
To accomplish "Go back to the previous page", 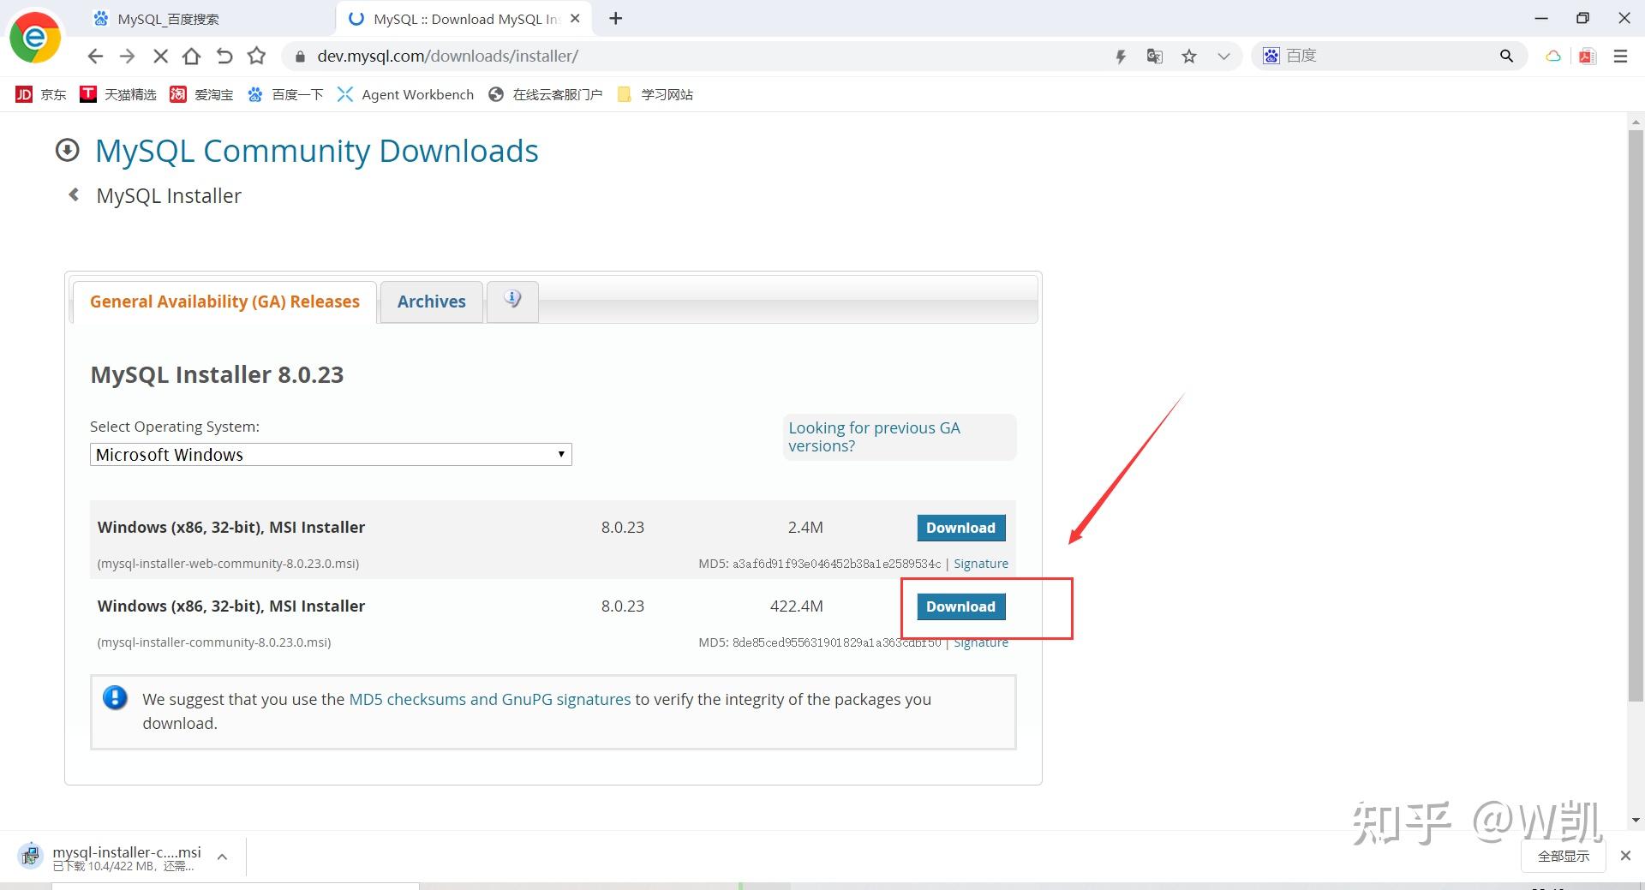I will click(x=95, y=57).
